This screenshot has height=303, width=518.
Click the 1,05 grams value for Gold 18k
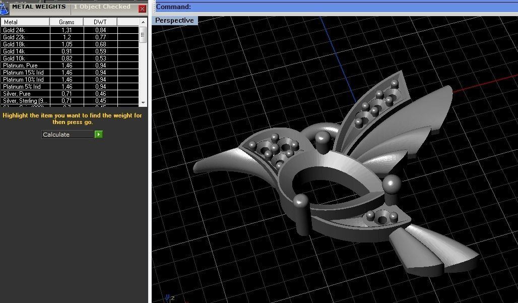pyautogui.click(x=67, y=44)
